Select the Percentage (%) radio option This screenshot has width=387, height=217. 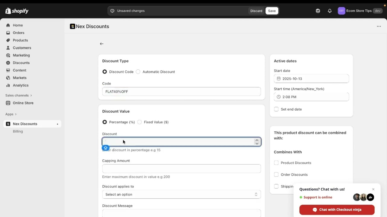(105, 122)
